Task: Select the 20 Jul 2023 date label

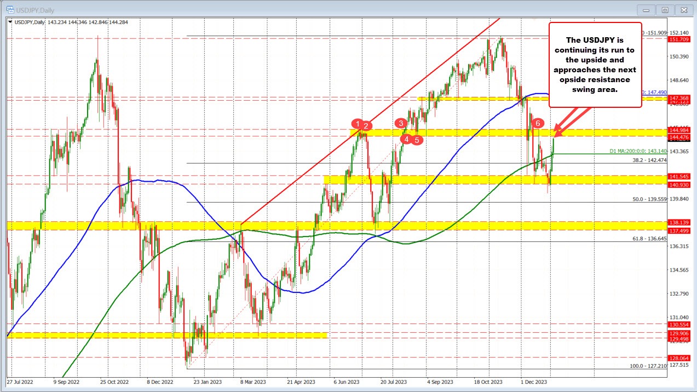Action: [x=393, y=381]
